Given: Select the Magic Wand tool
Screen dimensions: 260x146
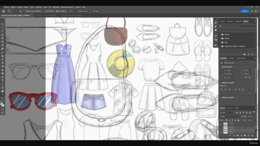Looking at the screenshot, I should click(x=2, y=35).
